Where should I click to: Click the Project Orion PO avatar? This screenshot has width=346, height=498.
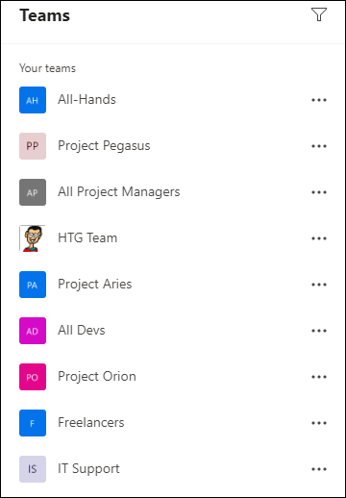click(x=33, y=377)
